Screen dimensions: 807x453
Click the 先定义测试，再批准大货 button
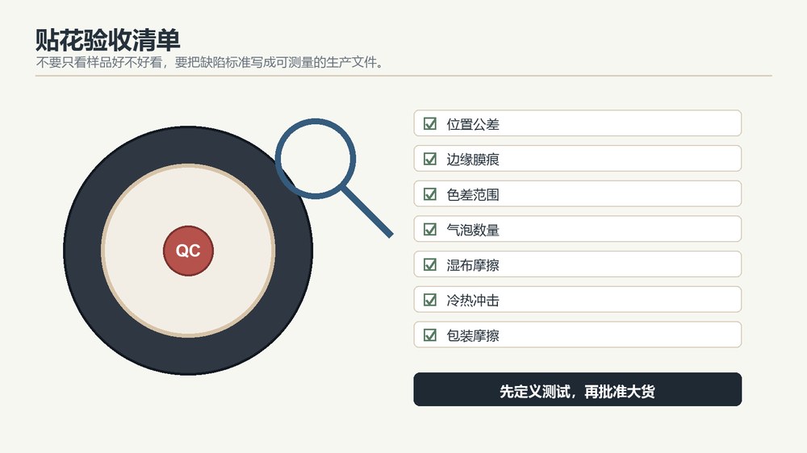pos(578,389)
